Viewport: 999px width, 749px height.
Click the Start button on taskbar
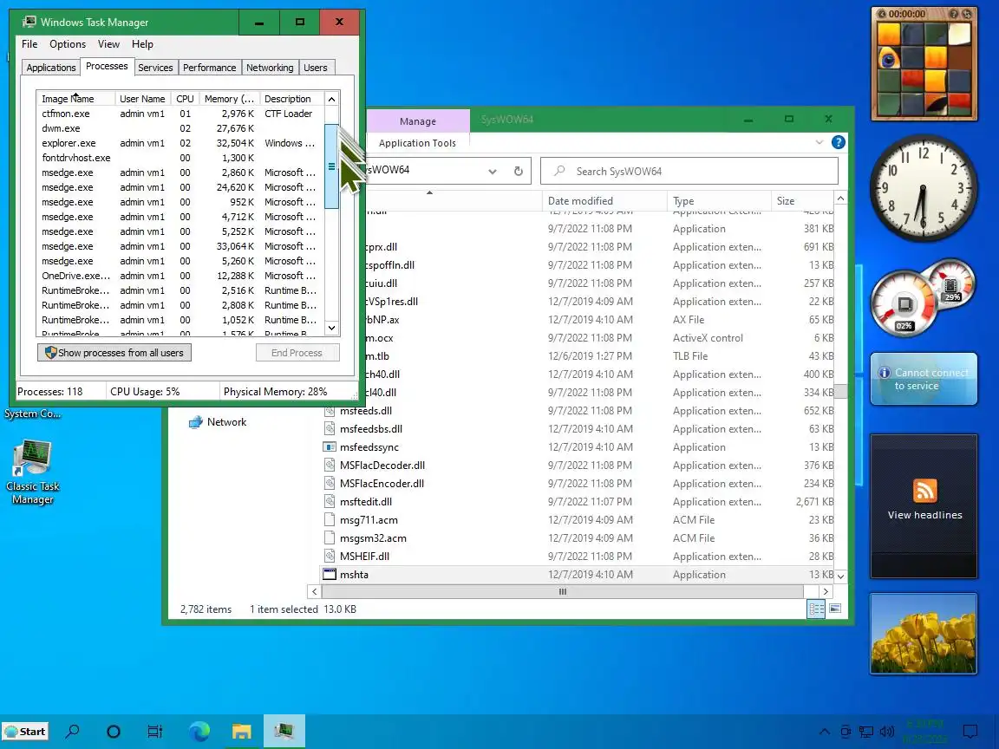pos(25,731)
